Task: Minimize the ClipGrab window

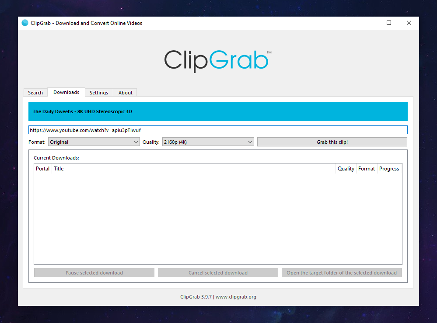Action: [x=369, y=23]
